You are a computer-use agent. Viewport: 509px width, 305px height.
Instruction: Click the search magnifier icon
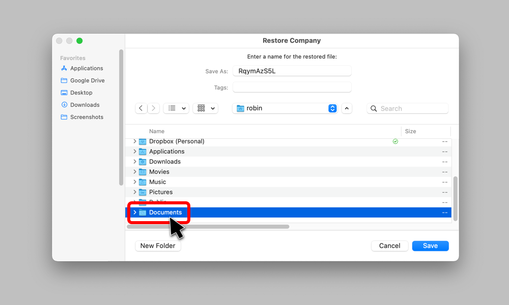tap(374, 109)
